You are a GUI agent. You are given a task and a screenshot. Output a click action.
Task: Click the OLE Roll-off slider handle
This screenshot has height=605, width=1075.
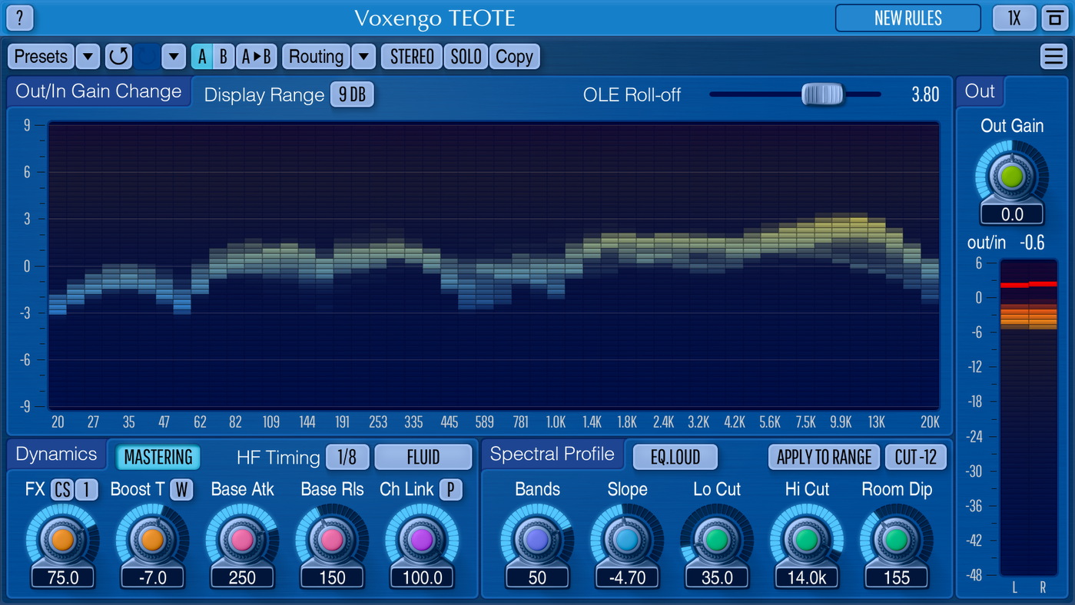coord(822,94)
